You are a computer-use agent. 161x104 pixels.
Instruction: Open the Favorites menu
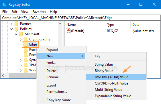click(x=39, y=12)
